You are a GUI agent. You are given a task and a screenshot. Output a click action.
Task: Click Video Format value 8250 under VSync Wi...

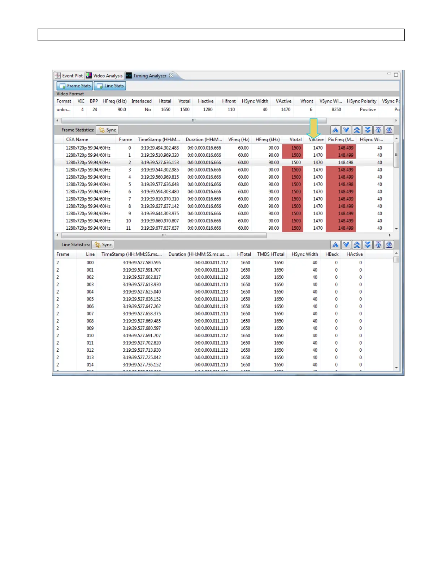click(336, 109)
